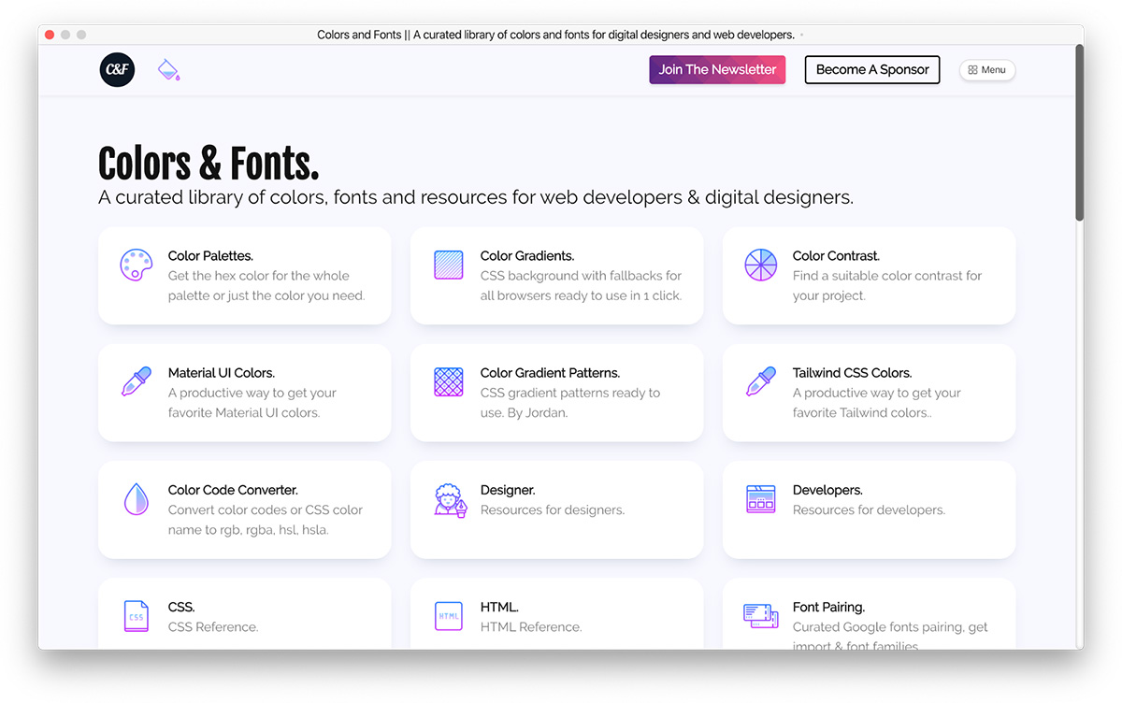Click the Material UI Colors eyedropper icon
This screenshot has width=1122, height=703.
pyautogui.click(x=136, y=381)
